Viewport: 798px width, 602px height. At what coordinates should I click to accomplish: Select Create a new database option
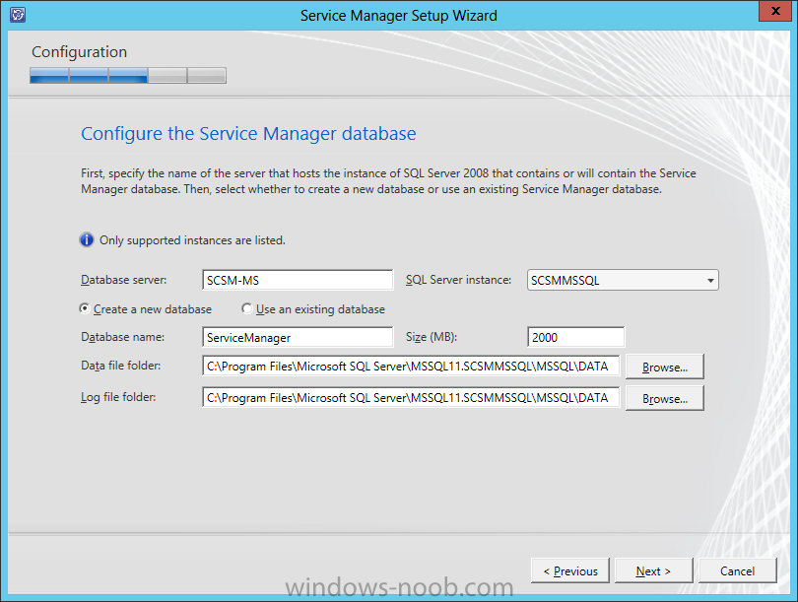point(85,308)
